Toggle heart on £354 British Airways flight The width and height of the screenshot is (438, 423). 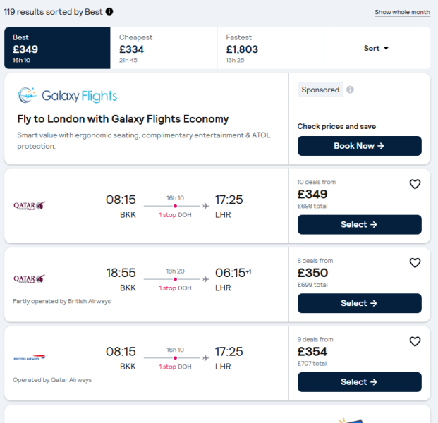[x=415, y=341]
